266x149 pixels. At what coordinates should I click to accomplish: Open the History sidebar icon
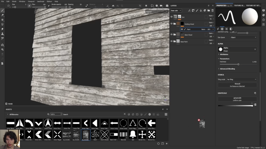[263, 20]
